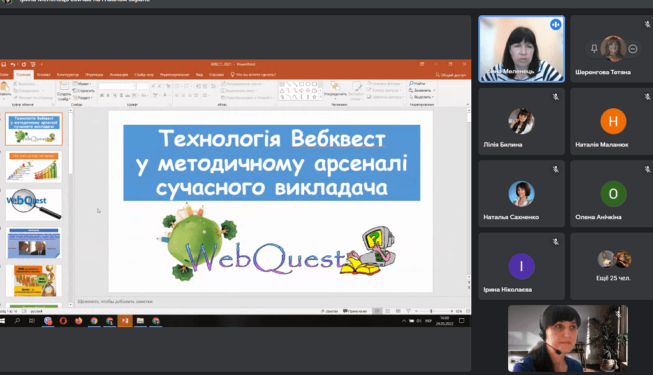653x375 pixels.
Task: Click the Redo icon in quick access toolbar
Action: [24, 64]
